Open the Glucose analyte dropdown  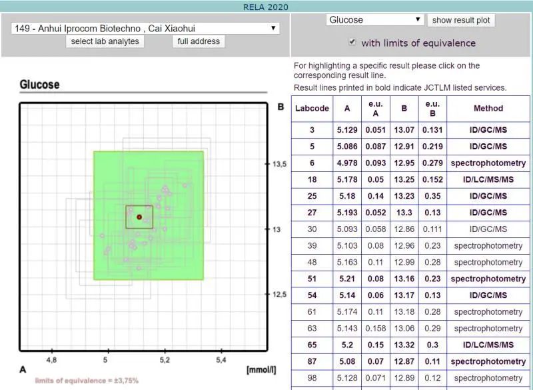375,20
